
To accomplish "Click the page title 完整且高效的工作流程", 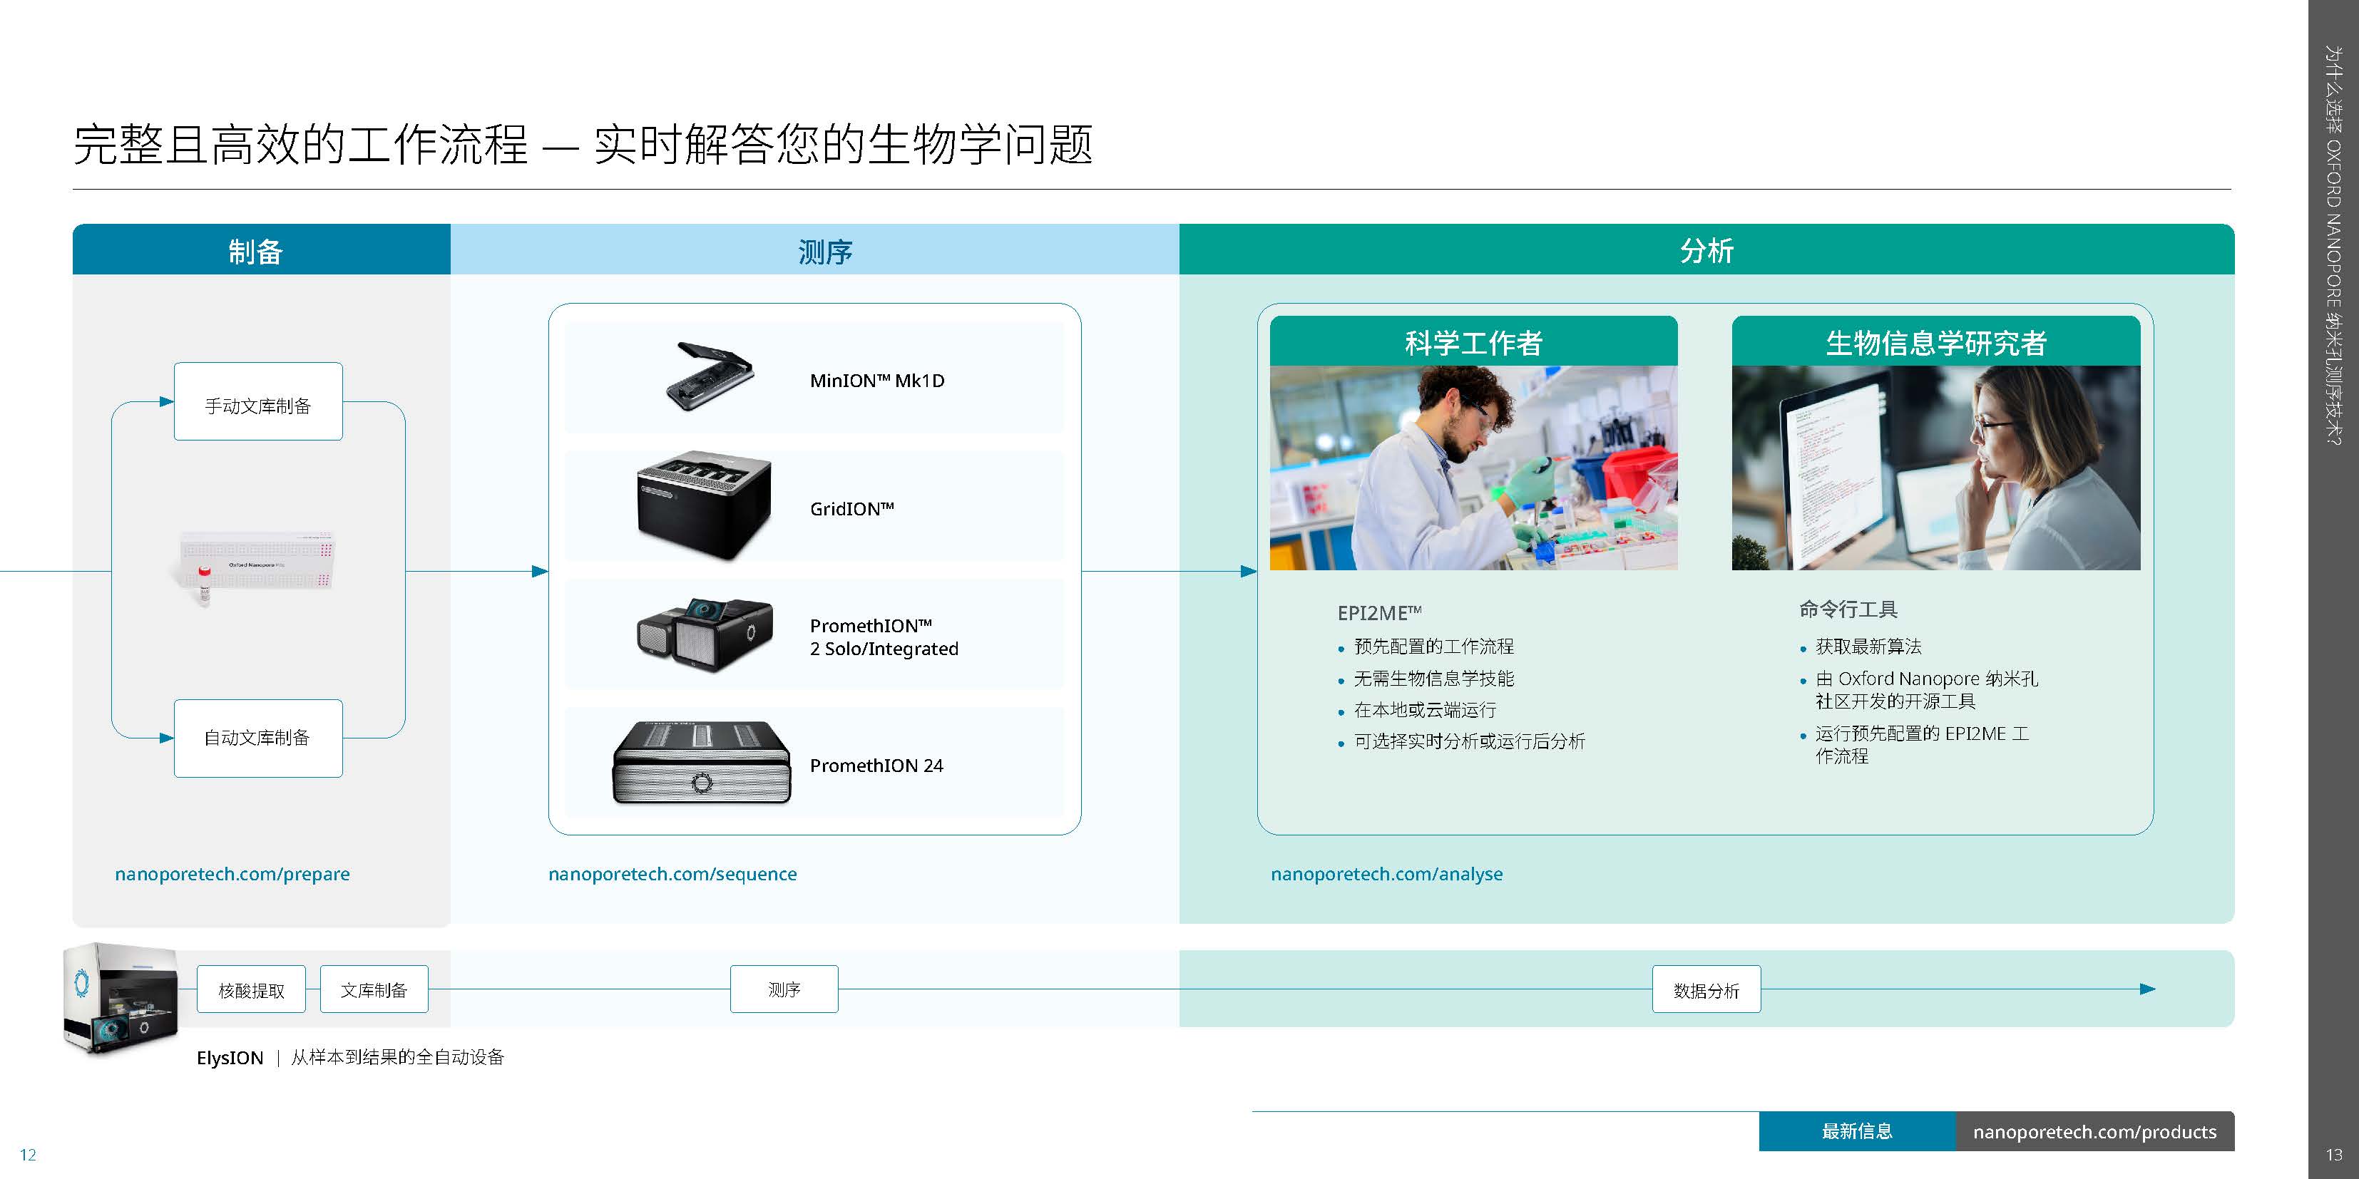I will click(x=301, y=145).
